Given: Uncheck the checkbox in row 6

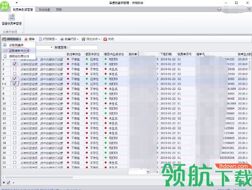Looking at the screenshot, I should pos(15,83).
